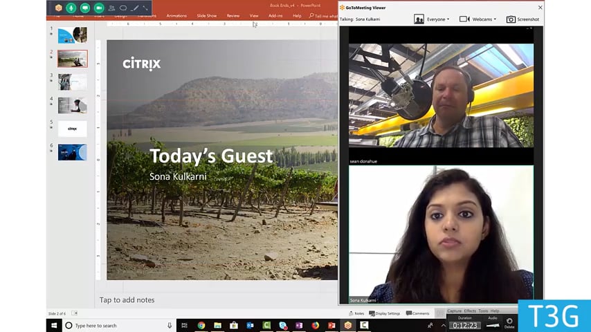The height and width of the screenshot is (332, 591).
Task: Click the Tell me what search box
Action: click(x=323, y=16)
